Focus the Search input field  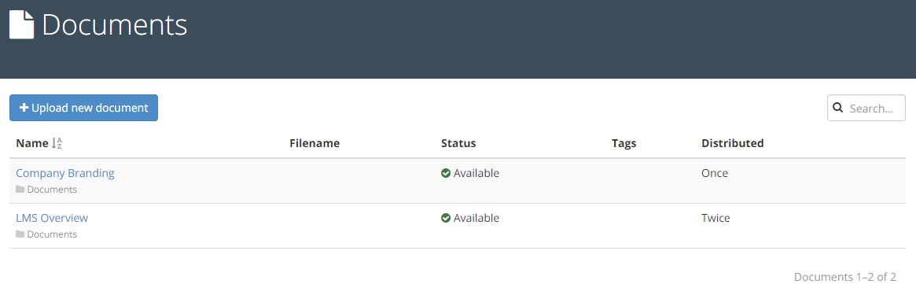click(x=866, y=108)
